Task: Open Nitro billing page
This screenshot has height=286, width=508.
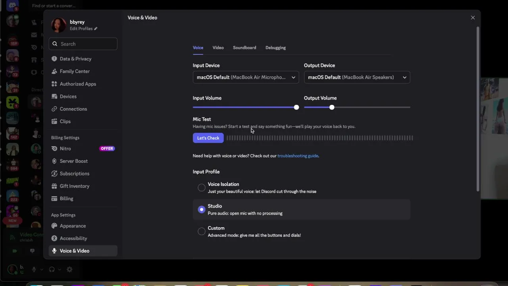Action: point(83,149)
